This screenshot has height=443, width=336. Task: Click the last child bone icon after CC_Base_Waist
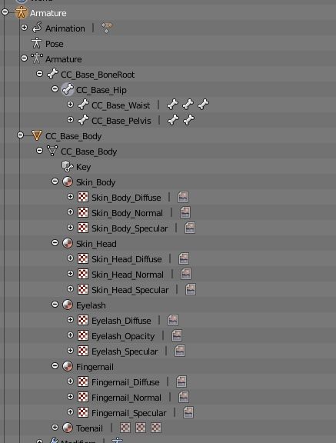click(x=203, y=105)
